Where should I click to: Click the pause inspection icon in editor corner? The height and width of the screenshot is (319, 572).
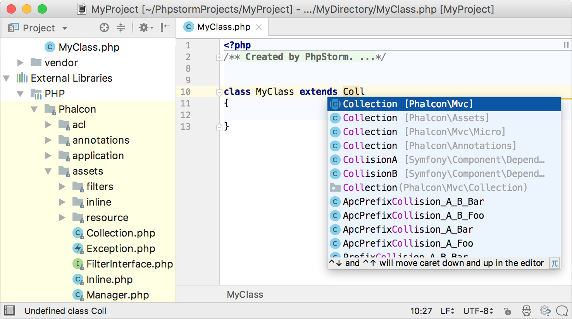pos(566,45)
